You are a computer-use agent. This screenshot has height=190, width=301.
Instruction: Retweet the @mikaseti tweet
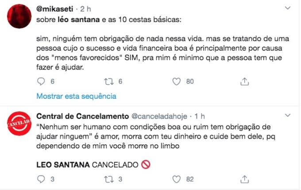coord(108,81)
